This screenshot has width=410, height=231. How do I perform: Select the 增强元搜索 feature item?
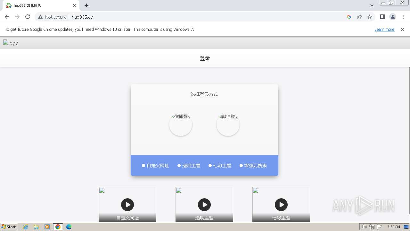click(253, 166)
